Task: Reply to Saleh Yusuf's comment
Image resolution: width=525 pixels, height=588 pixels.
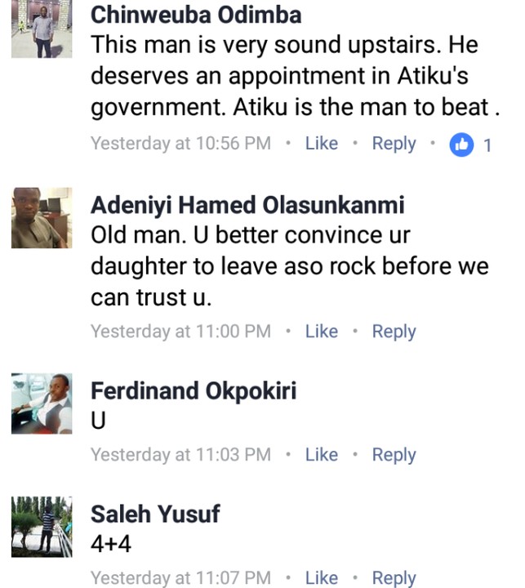Action: tap(394, 578)
